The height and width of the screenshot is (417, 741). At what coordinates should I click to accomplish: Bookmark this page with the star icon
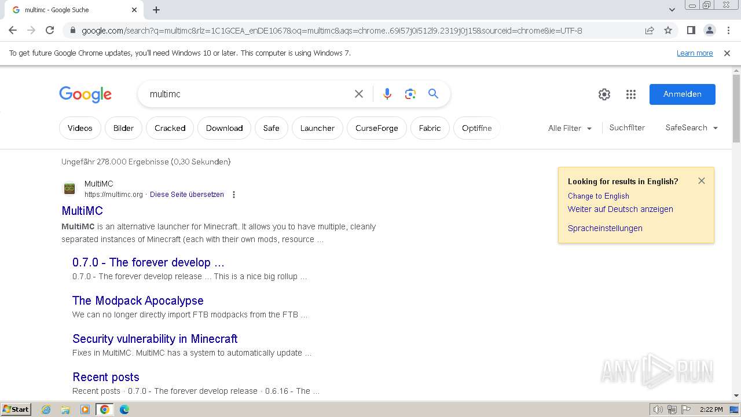668,30
